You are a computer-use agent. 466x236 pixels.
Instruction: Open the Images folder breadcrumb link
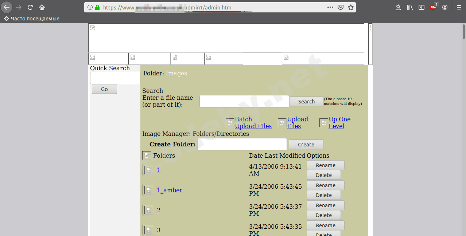(176, 73)
